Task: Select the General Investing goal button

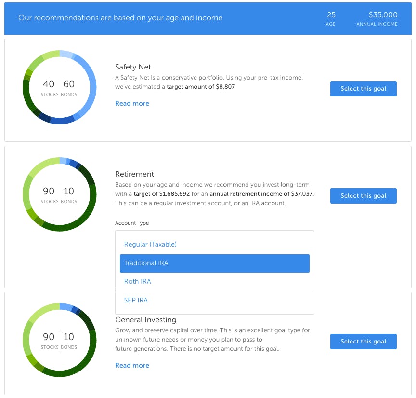Action: point(363,342)
